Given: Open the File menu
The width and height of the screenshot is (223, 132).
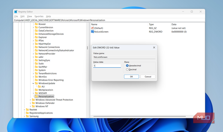Looking at the screenshot, I should [16, 16].
